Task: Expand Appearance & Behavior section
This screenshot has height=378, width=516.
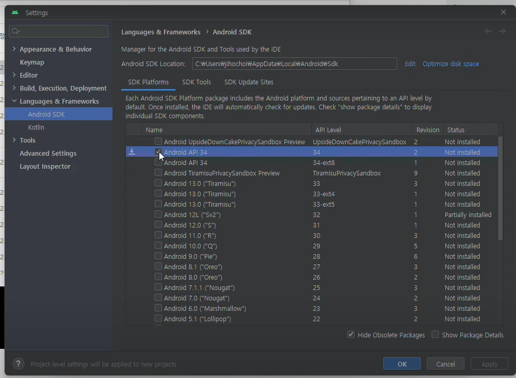Action: 14,49
